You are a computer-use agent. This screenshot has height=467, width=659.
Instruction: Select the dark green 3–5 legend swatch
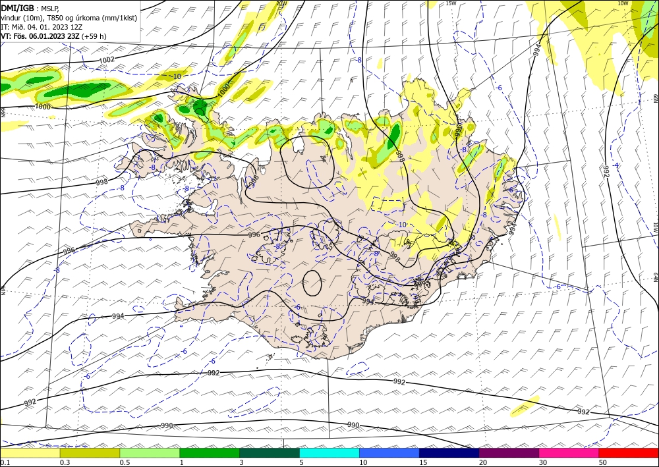click(270, 453)
